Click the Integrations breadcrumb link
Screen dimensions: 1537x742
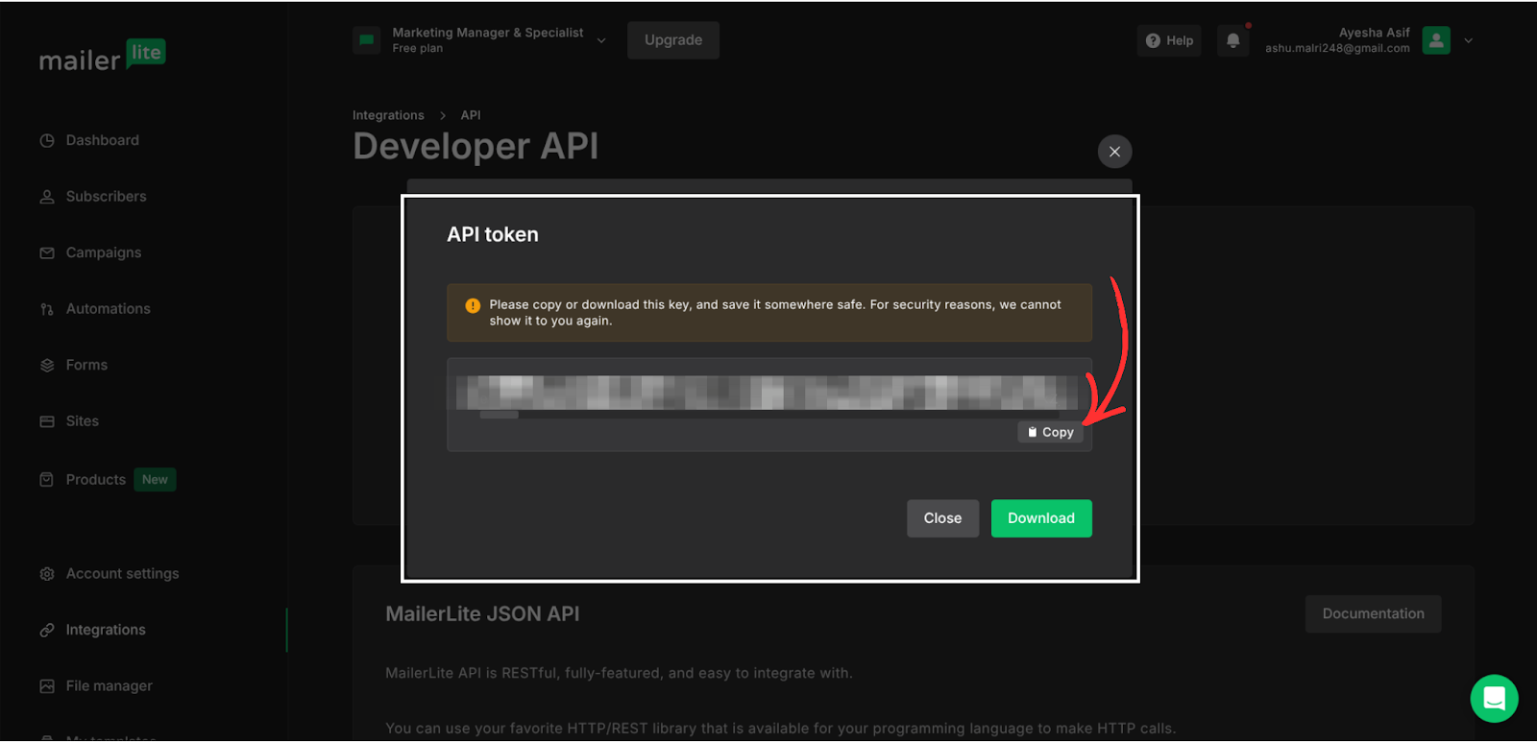pos(388,115)
